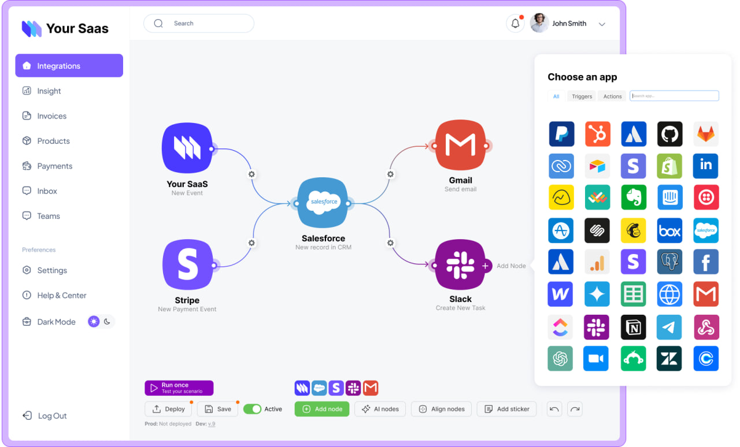Select the PayPal app icon
Screen dimensions: 740x447
pyautogui.click(x=561, y=134)
